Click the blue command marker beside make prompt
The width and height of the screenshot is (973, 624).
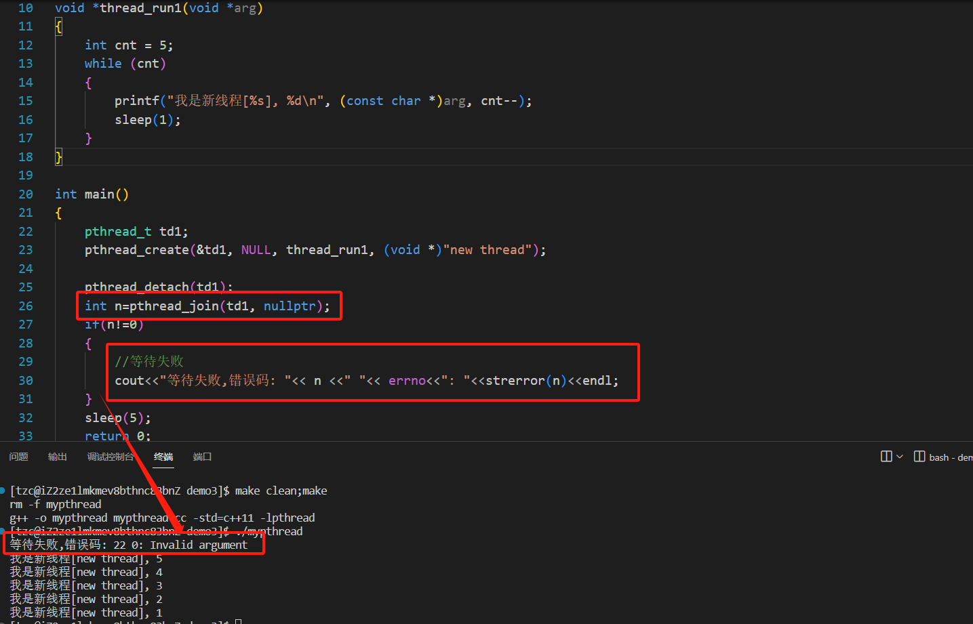click(3, 491)
